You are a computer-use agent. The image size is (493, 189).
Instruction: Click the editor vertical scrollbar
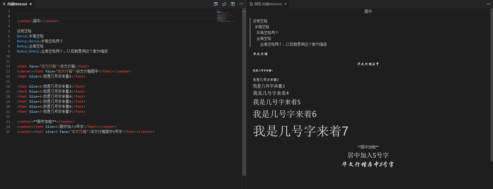(x=244, y=93)
